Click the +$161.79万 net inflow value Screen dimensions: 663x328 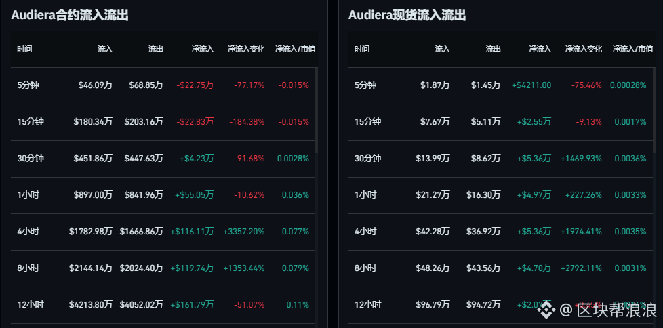click(x=193, y=305)
